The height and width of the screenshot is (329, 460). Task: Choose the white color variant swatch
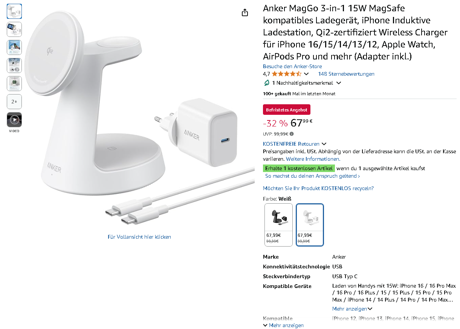pos(310,225)
